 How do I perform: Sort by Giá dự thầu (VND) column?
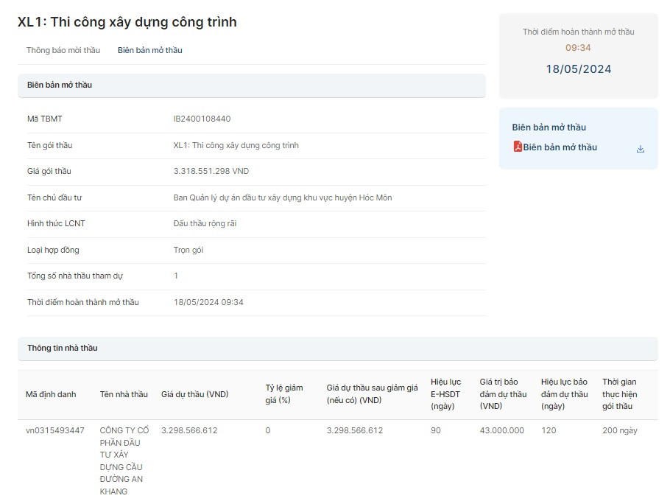point(195,394)
